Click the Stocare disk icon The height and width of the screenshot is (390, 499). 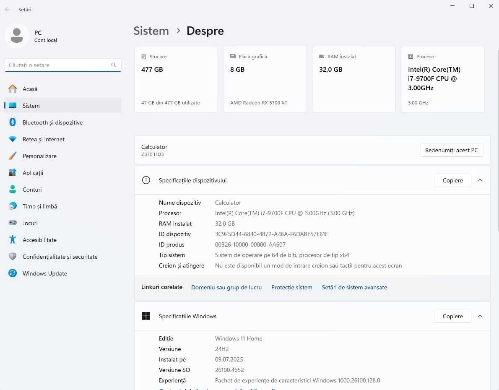pos(143,56)
